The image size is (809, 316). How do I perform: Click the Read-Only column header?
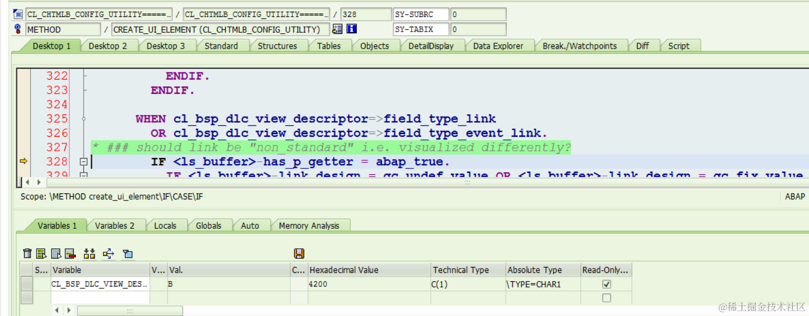tap(606, 270)
